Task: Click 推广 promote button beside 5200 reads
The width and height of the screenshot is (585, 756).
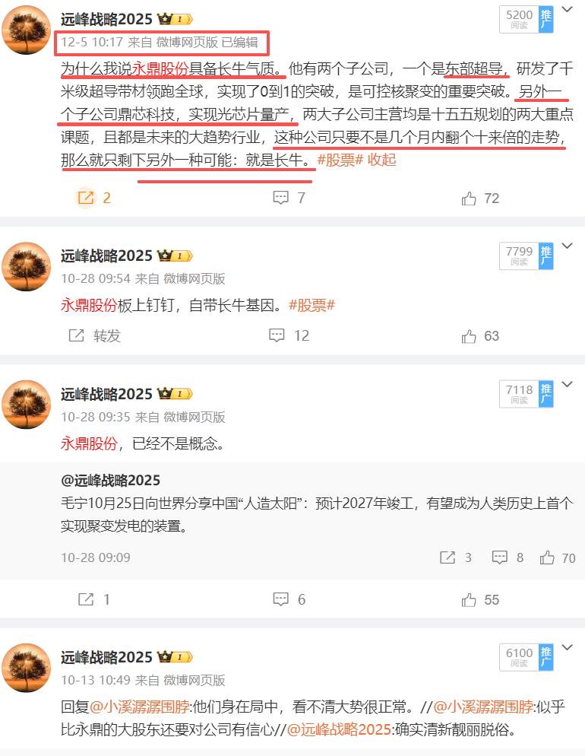Action: point(546,20)
